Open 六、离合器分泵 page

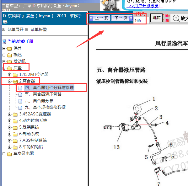coord(39,101)
